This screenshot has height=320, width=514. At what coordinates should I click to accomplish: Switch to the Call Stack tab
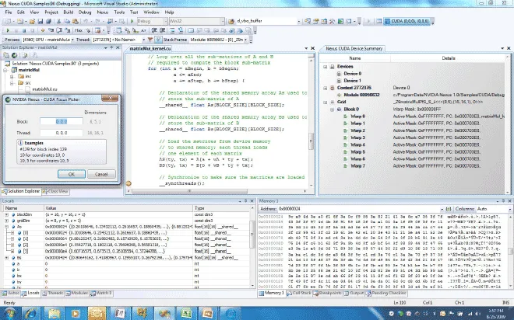tap(298, 293)
